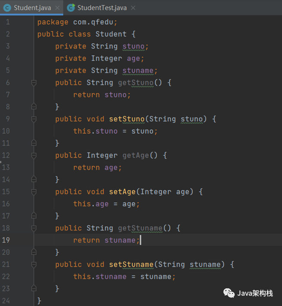Click the method name 'setStuno'
Viewport: 282px width, 306px height.
click(127, 119)
